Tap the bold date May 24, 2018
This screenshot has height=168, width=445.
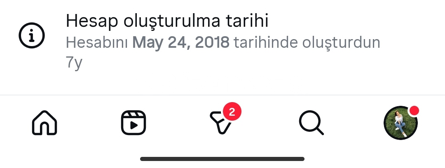181,42
